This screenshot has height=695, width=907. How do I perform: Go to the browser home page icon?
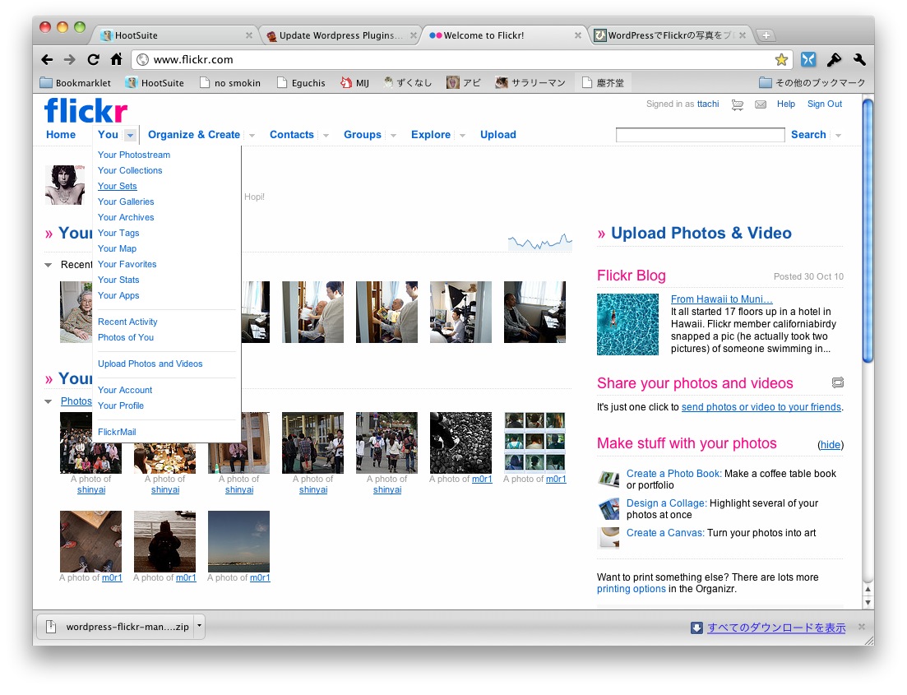point(116,59)
